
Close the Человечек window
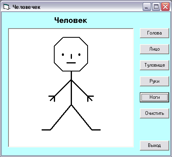tap(165, 6)
